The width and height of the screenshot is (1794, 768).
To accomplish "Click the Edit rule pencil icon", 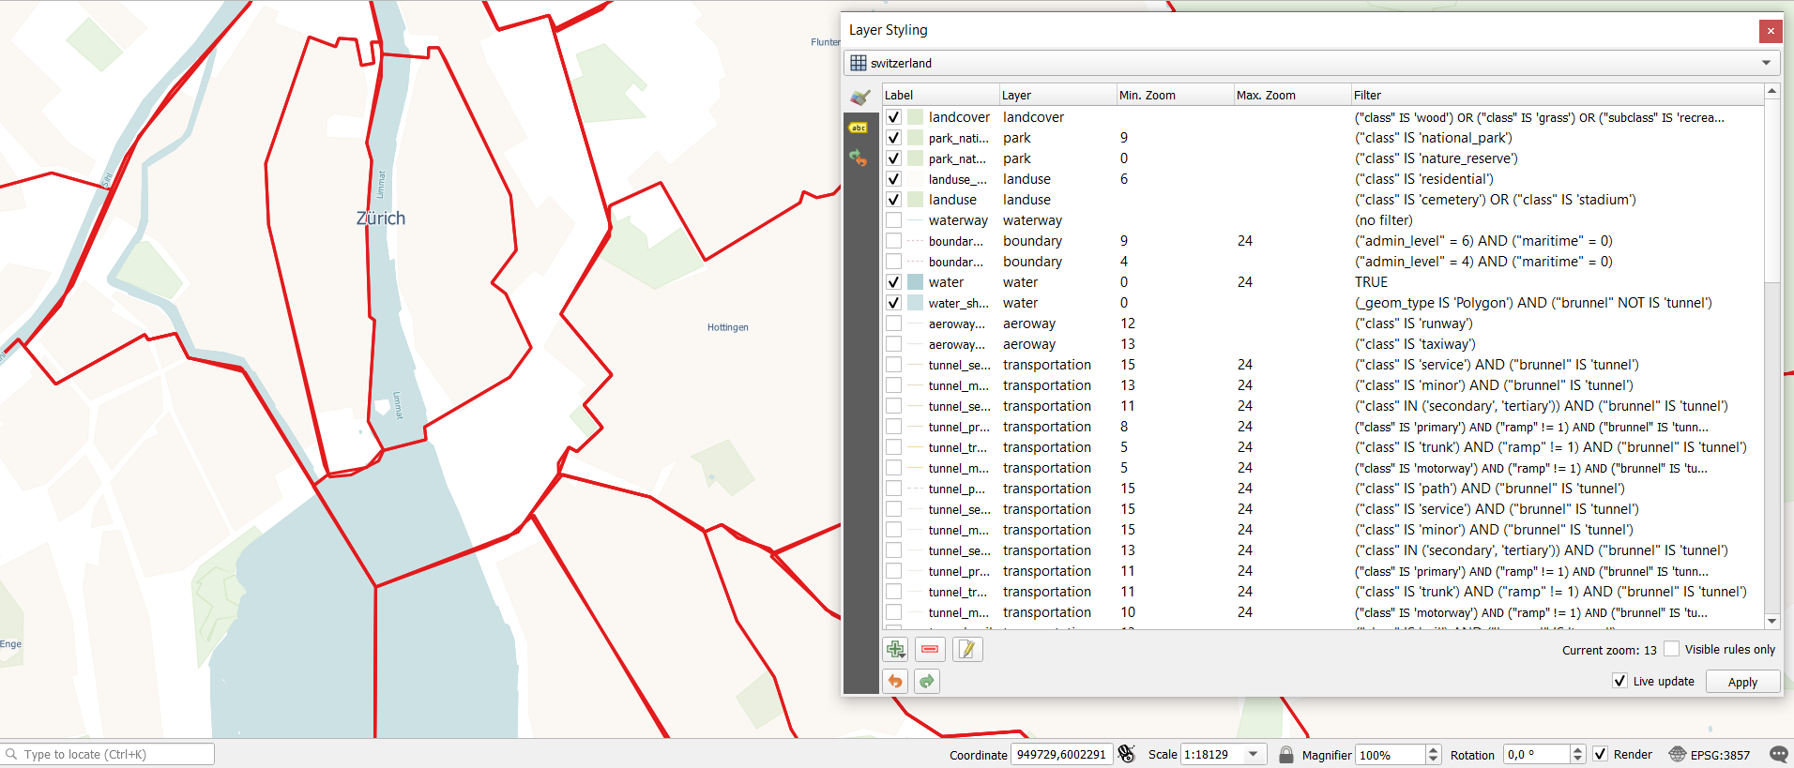I will coord(967,649).
